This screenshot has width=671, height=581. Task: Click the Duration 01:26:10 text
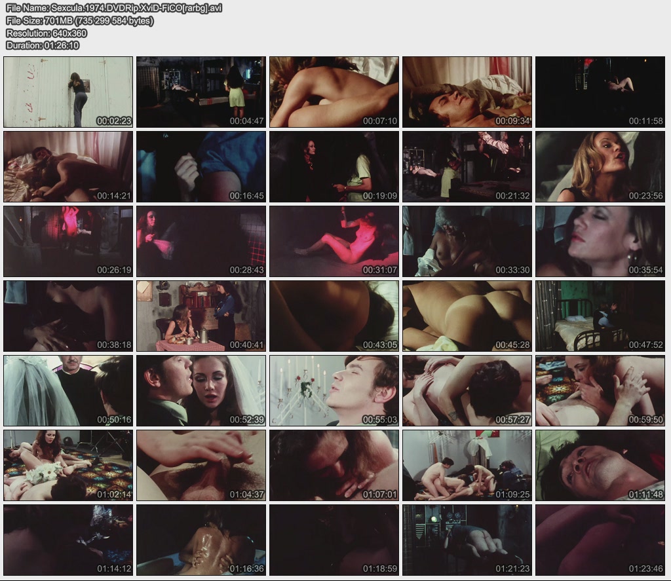pos(43,46)
